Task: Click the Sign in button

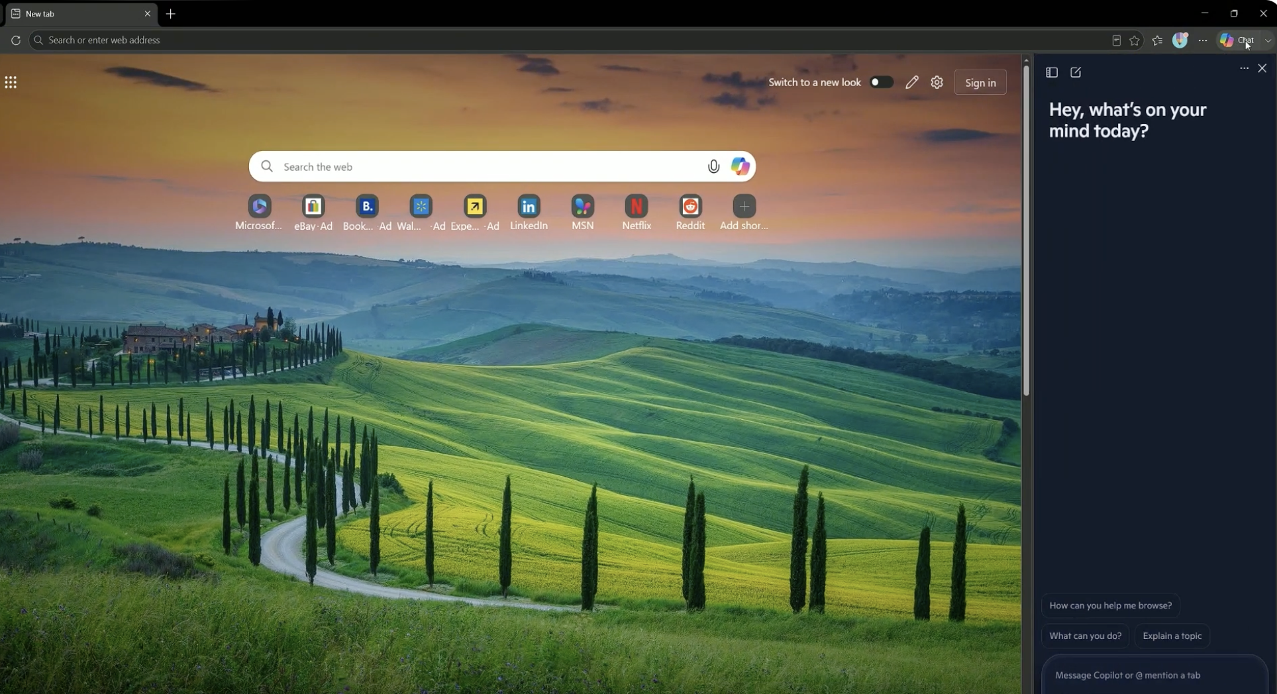Action: [x=980, y=83]
